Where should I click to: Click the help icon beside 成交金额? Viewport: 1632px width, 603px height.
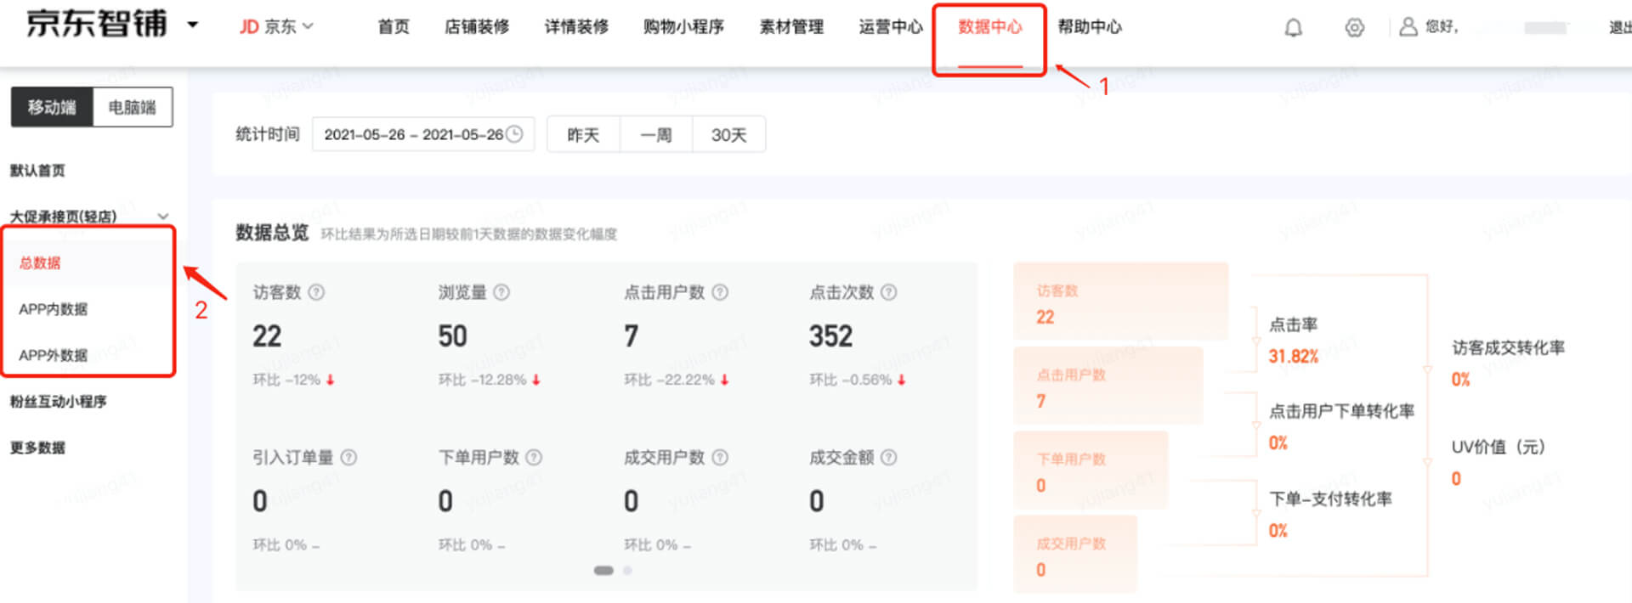tap(888, 458)
